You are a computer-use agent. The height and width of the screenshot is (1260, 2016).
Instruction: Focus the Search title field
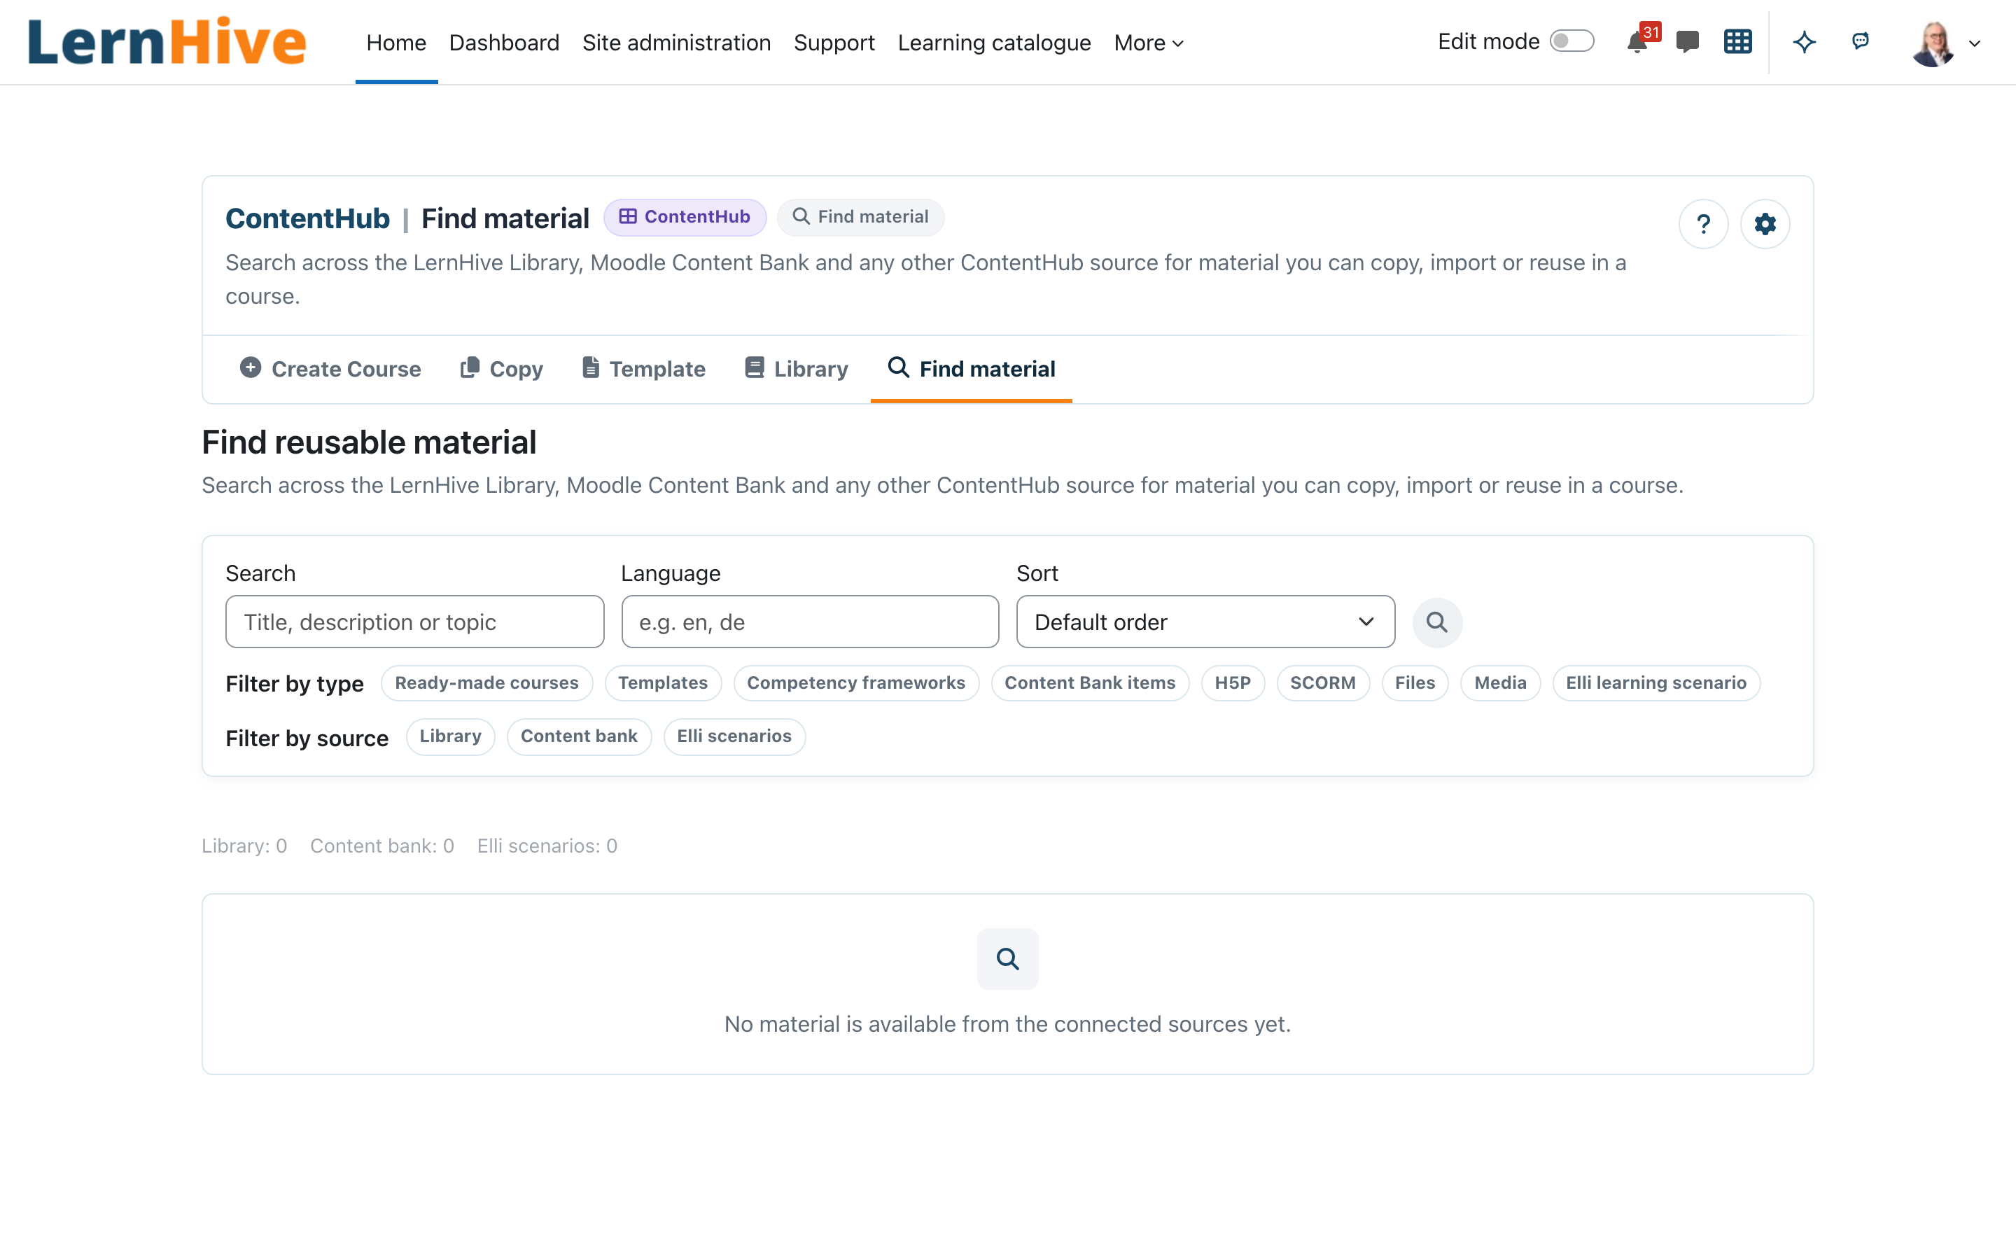[x=414, y=622]
